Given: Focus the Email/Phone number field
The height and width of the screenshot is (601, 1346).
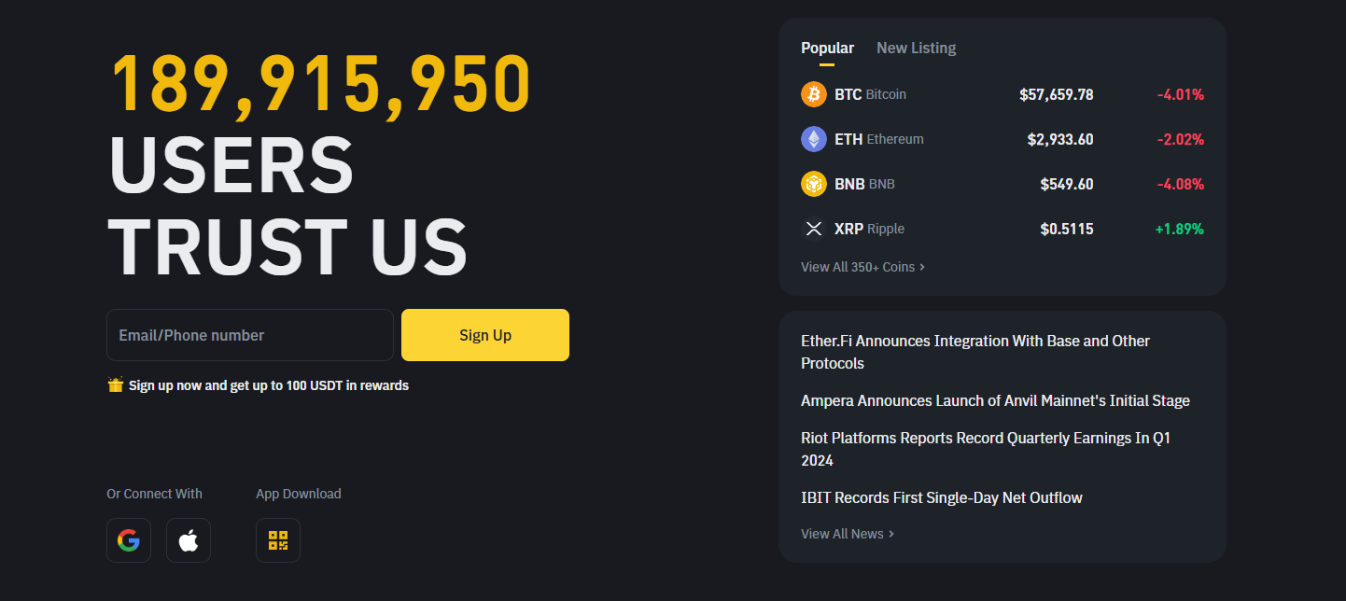Looking at the screenshot, I should (x=250, y=335).
